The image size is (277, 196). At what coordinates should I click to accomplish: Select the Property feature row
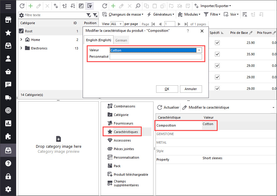pos(216,160)
